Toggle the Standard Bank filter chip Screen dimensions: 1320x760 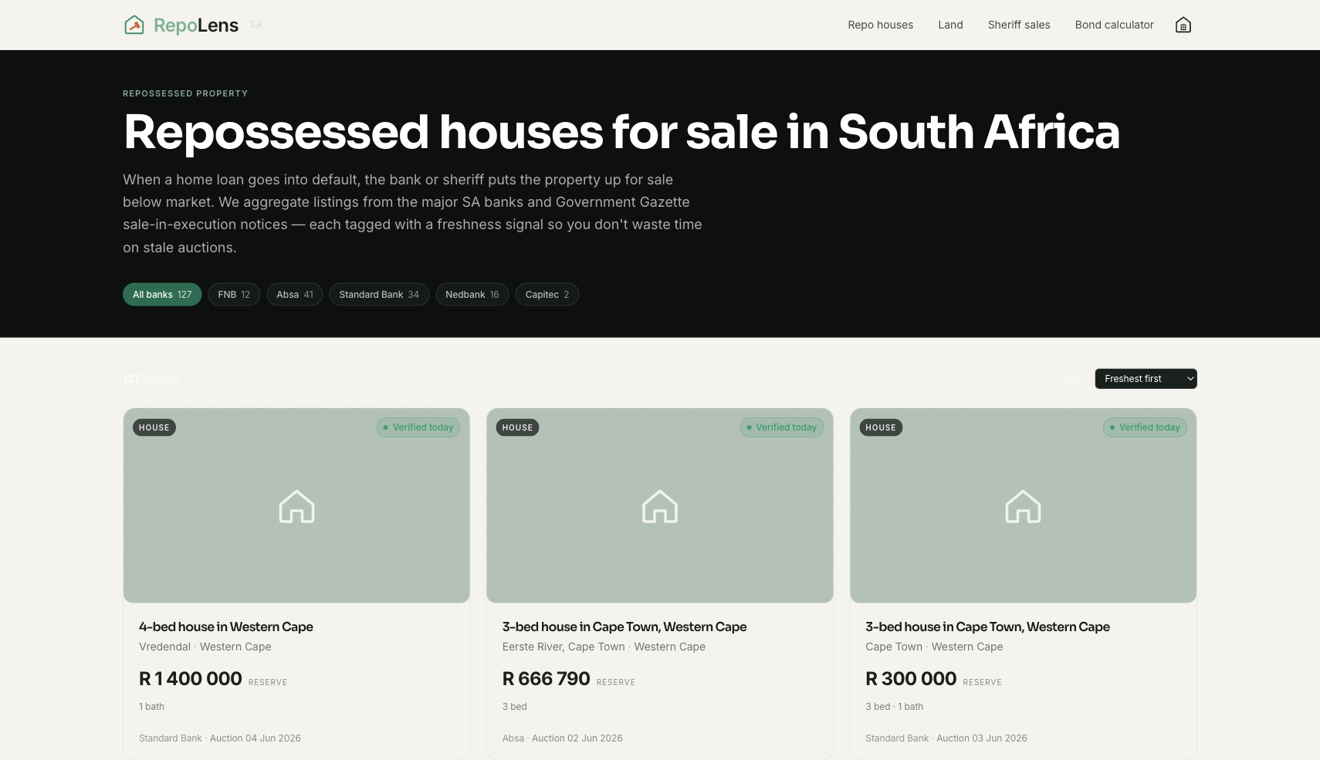tap(379, 295)
